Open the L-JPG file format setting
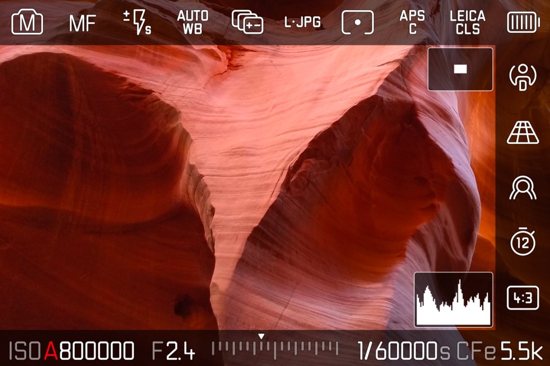550x366 pixels. point(302,22)
